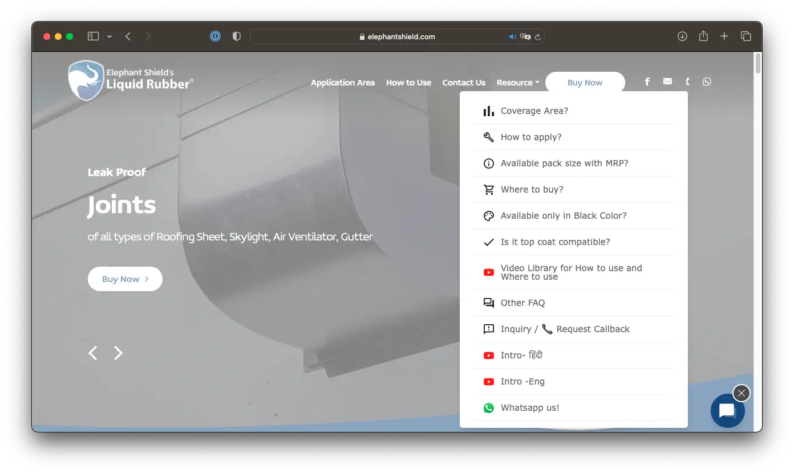Select 'Available only in Black Color?' item

pyautogui.click(x=563, y=216)
